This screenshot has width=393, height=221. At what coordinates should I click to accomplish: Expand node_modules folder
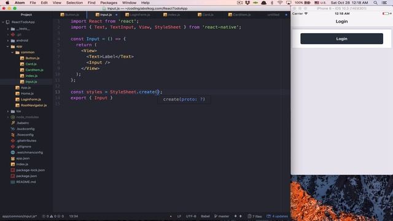coord(8,117)
